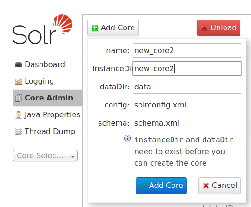Click the red cross icon on Unload

coord(205,28)
